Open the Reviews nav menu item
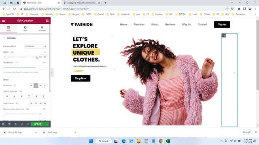This screenshot has height=145, width=259. pyautogui.click(x=170, y=25)
